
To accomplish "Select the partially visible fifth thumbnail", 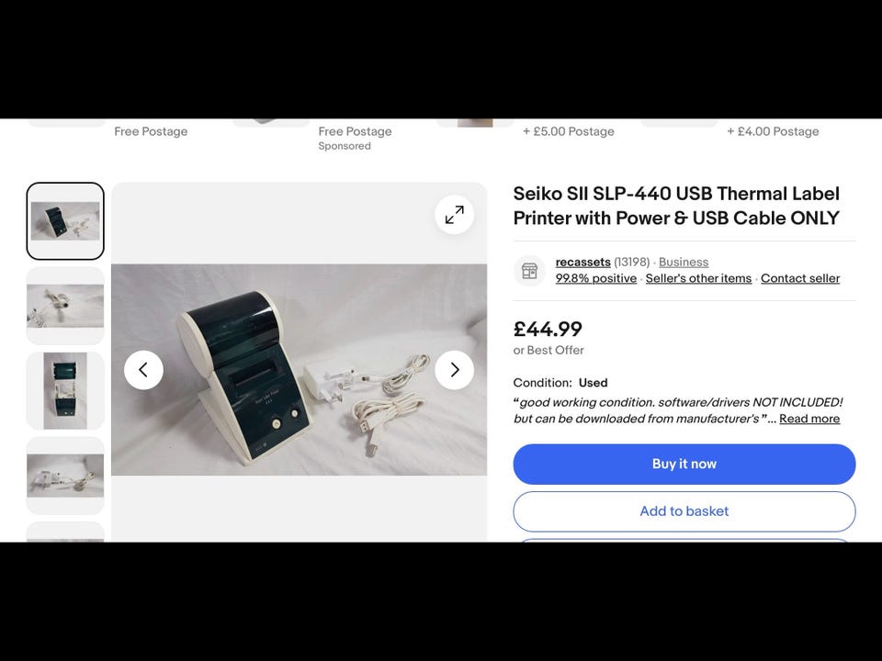I will coord(65,532).
